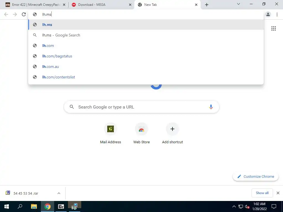Select the lh.com/contentslist suggestion

pos(146,77)
